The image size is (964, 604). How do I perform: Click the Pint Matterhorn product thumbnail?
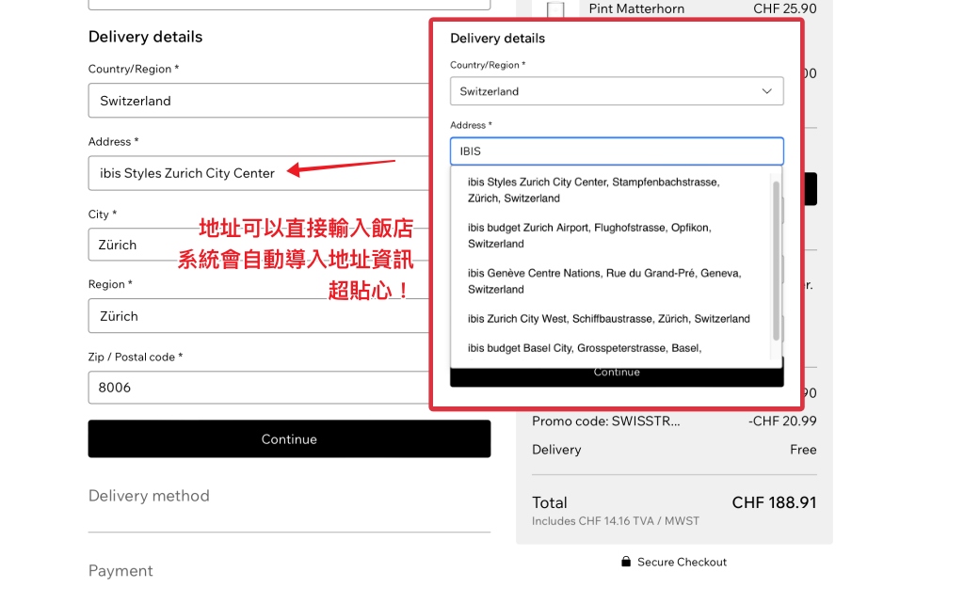pyautogui.click(x=555, y=9)
